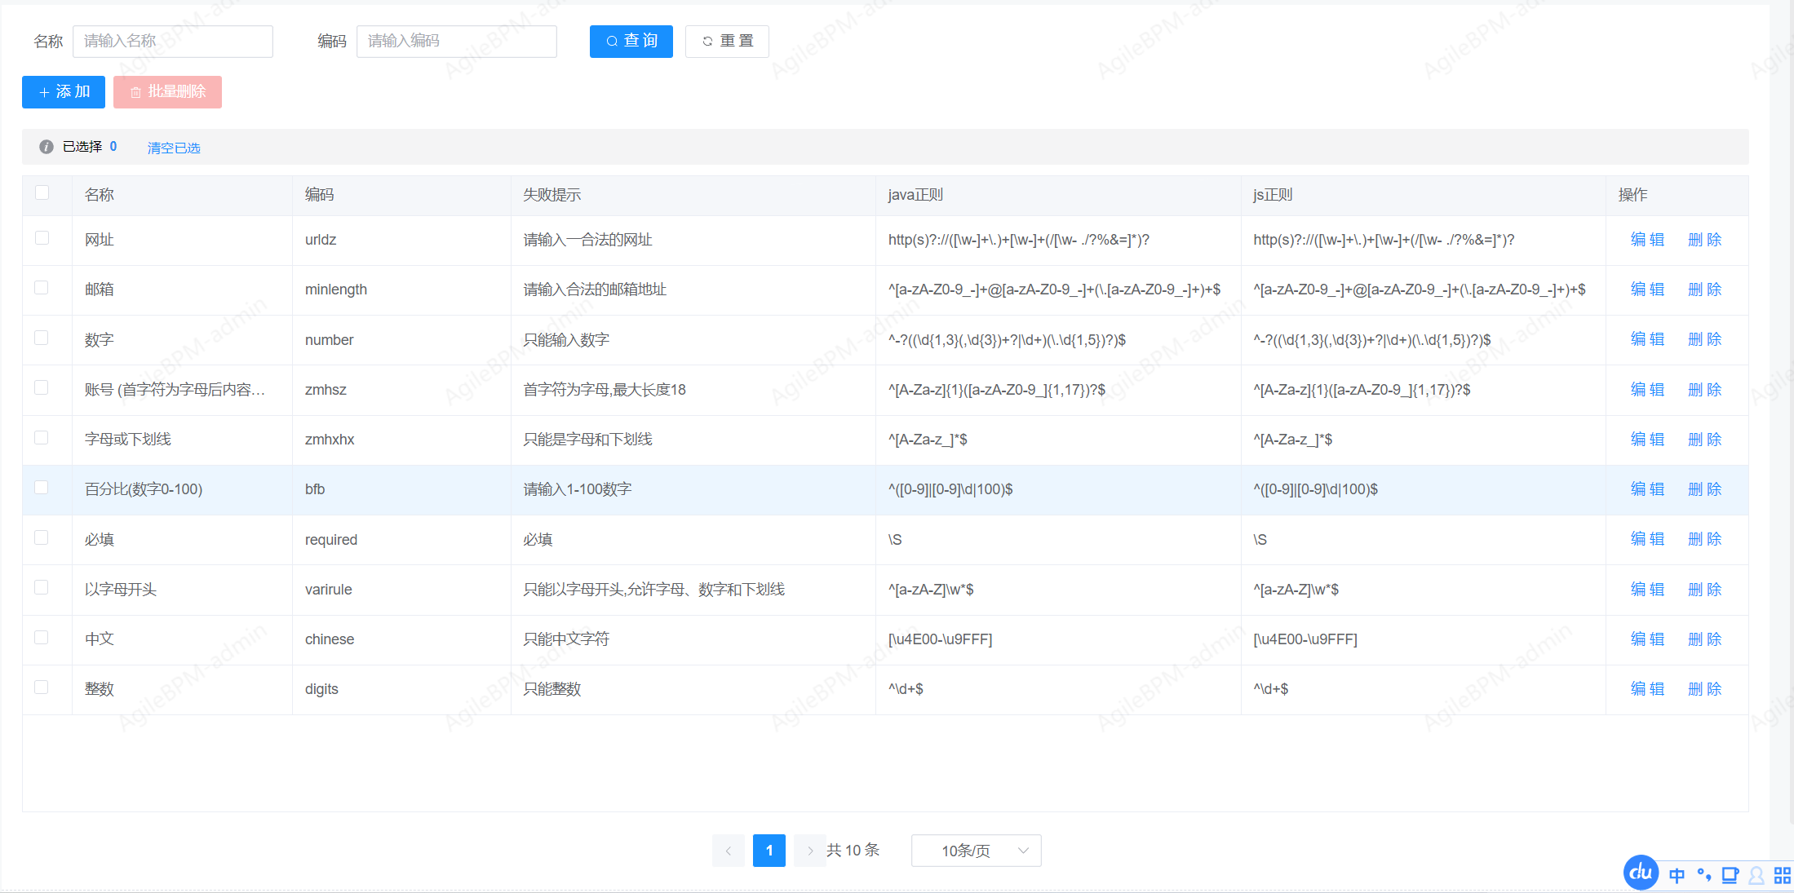Click the 添加 add button
1794x893 pixels.
64,91
